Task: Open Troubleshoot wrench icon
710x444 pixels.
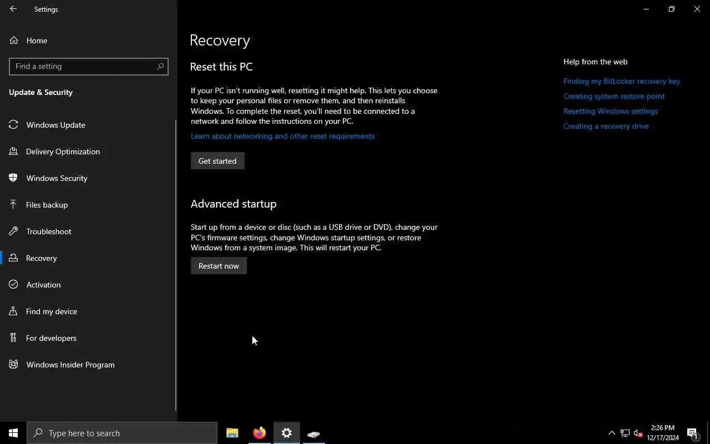Action: point(13,231)
